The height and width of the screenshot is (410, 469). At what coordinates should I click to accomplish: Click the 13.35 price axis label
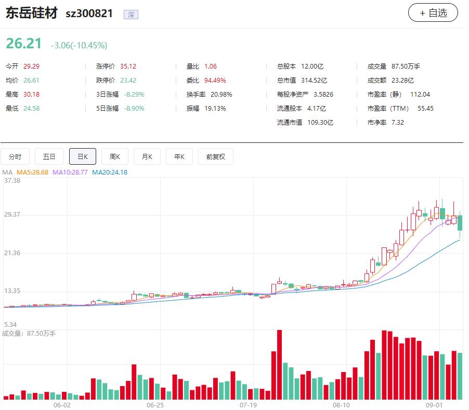click(x=12, y=291)
